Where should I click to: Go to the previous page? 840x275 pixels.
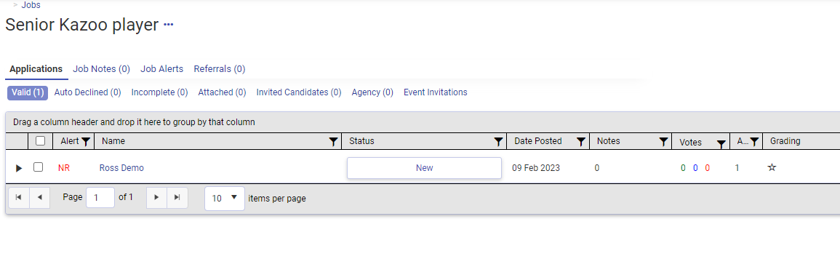pyautogui.click(x=40, y=197)
